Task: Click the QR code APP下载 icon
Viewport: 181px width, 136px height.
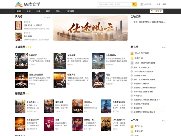Action: (x=142, y=4)
